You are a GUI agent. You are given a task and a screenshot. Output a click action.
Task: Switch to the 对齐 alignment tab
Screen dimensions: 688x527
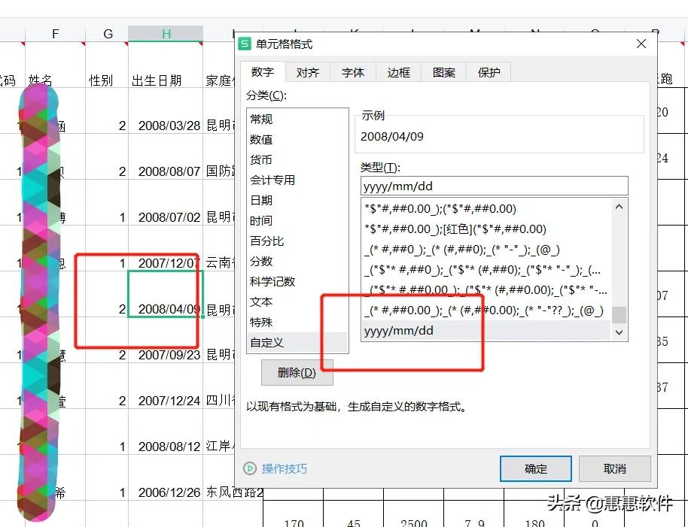(x=307, y=72)
